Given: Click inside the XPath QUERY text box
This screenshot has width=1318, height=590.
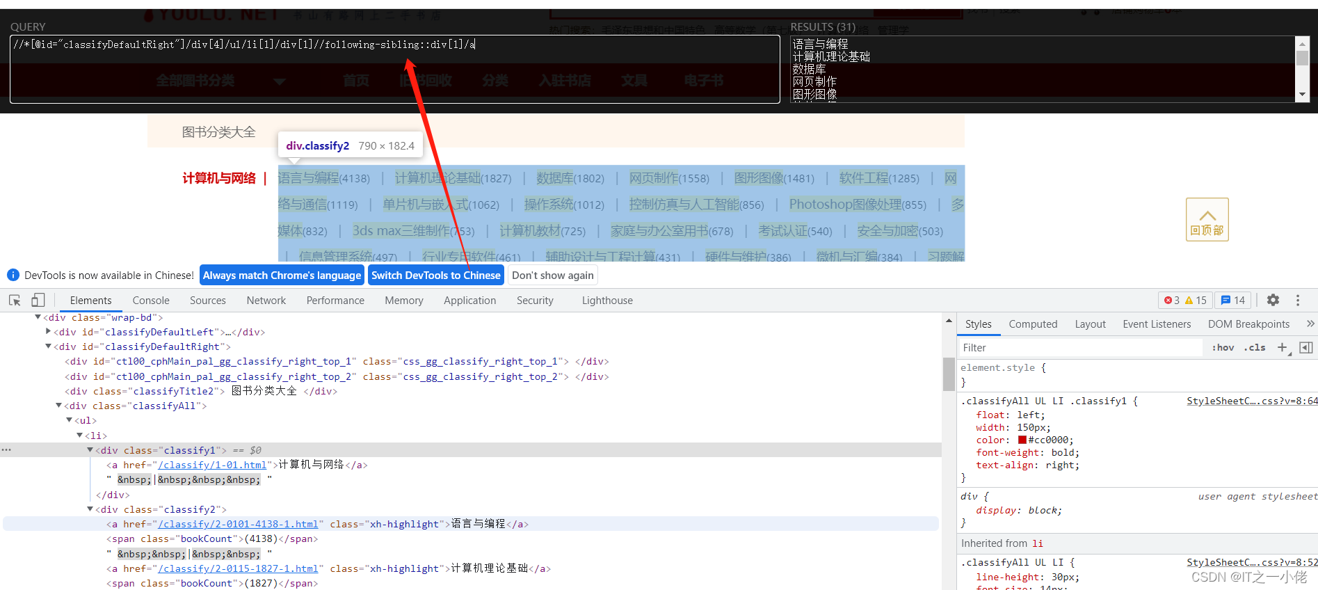Looking at the screenshot, I should click(394, 70).
